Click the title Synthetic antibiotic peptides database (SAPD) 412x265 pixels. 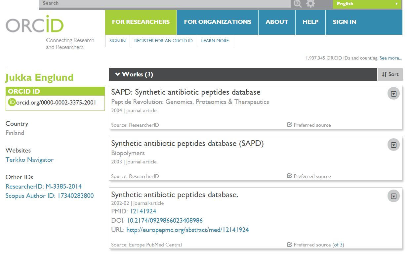pyautogui.click(x=187, y=144)
